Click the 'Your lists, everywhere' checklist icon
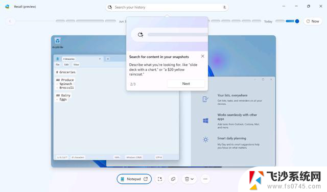 [205, 99]
